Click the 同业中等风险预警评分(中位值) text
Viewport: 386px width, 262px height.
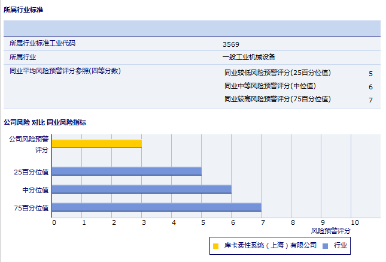click(270, 86)
